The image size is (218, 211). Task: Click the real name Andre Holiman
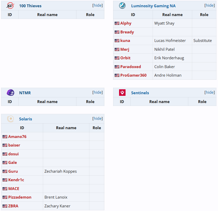[168, 75]
